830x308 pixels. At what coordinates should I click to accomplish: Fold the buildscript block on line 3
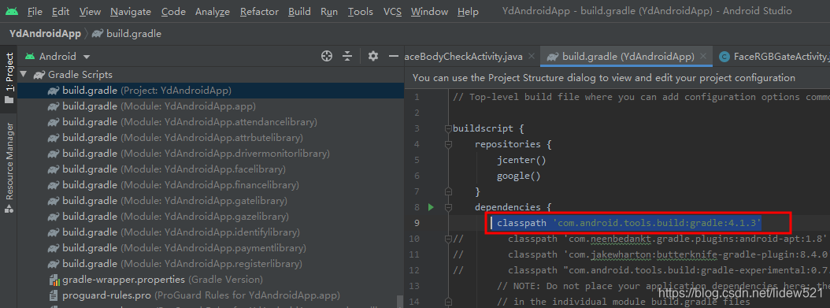(x=448, y=128)
